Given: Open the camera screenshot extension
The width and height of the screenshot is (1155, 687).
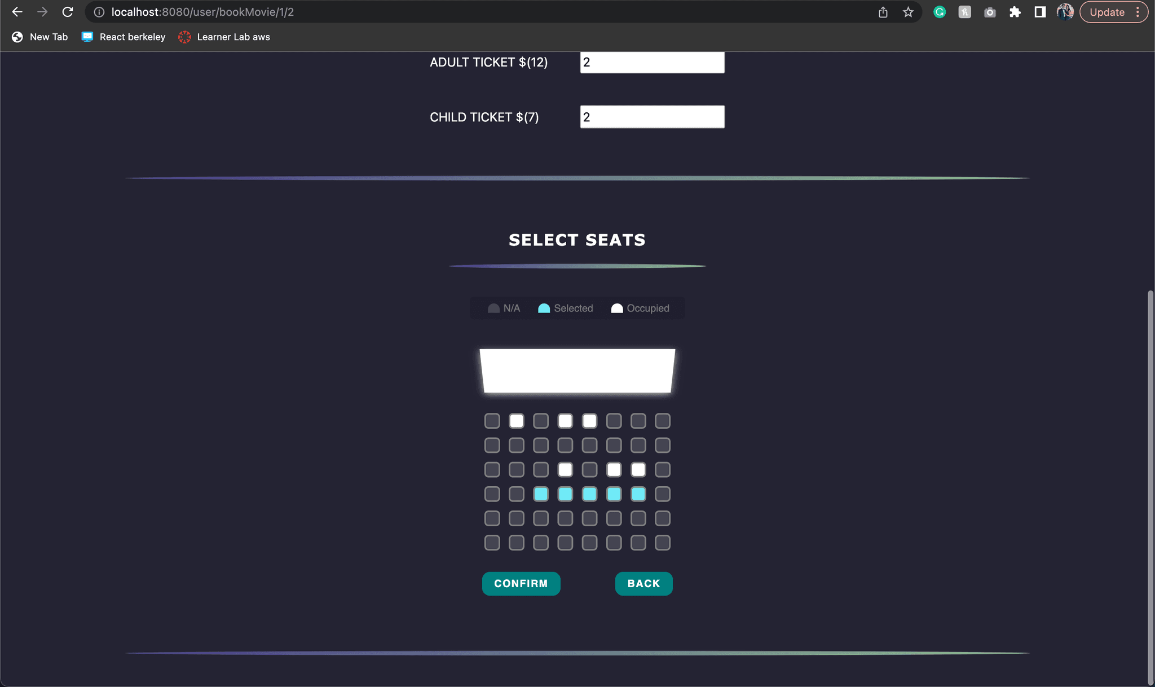Looking at the screenshot, I should click(x=990, y=12).
